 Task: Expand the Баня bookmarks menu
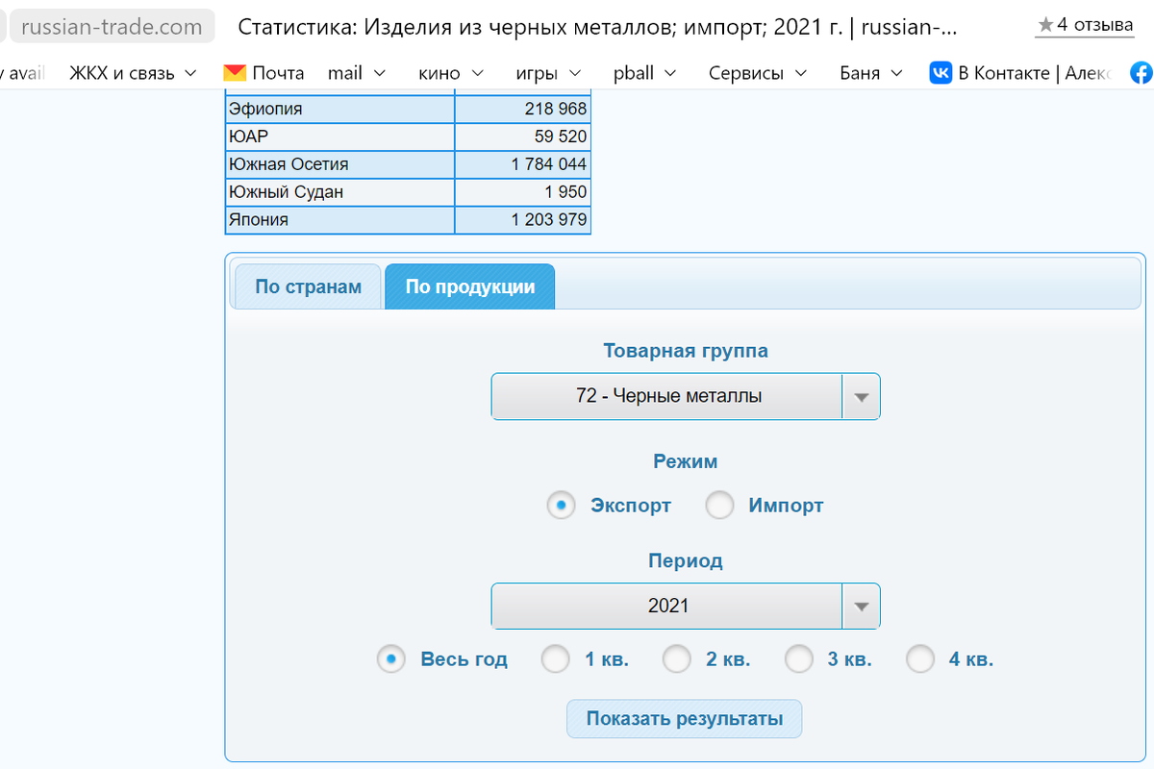point(863,72)
